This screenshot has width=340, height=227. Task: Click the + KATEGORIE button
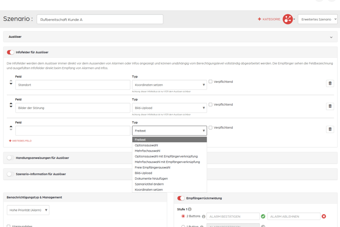(x=269, y=19)
